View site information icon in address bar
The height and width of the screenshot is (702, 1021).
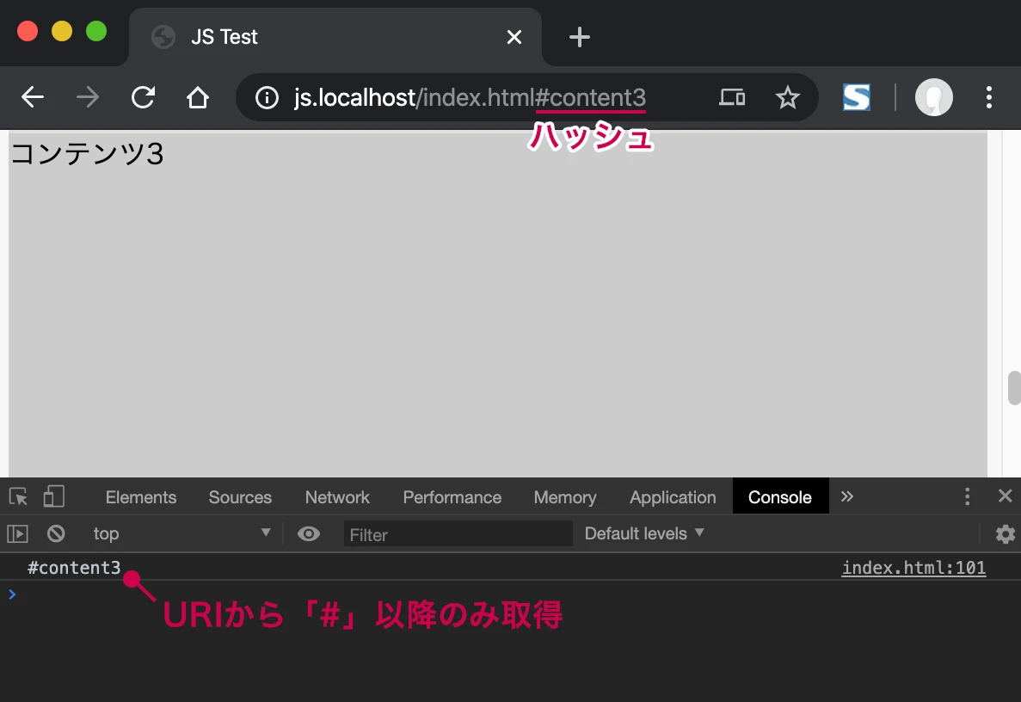click(x=267, y=98)
